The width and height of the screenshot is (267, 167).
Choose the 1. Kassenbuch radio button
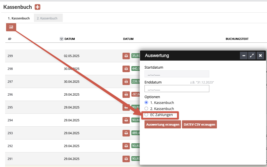(x=146, y=102)
